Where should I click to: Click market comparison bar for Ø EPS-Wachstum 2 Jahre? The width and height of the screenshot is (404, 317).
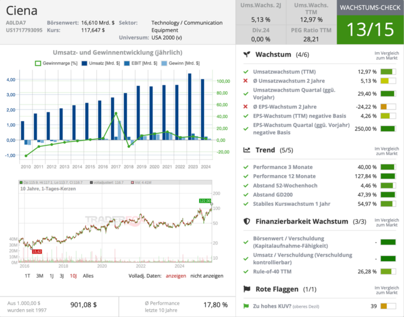(388, 107)
